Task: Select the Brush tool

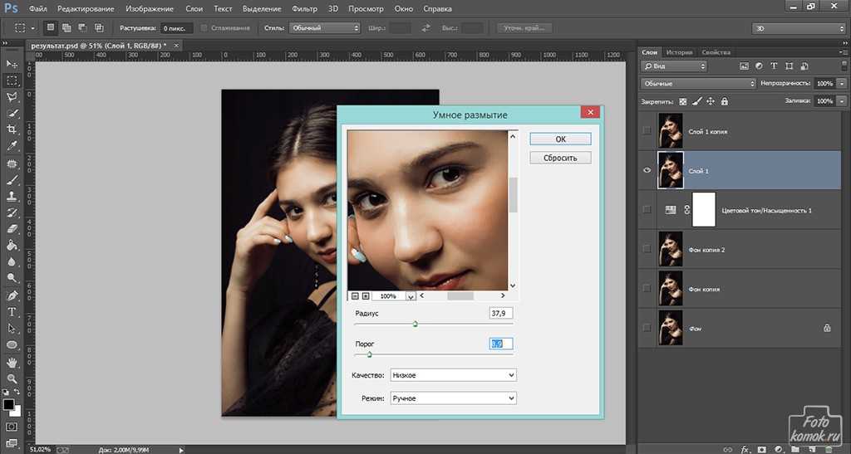Action: tap(12, 180)
